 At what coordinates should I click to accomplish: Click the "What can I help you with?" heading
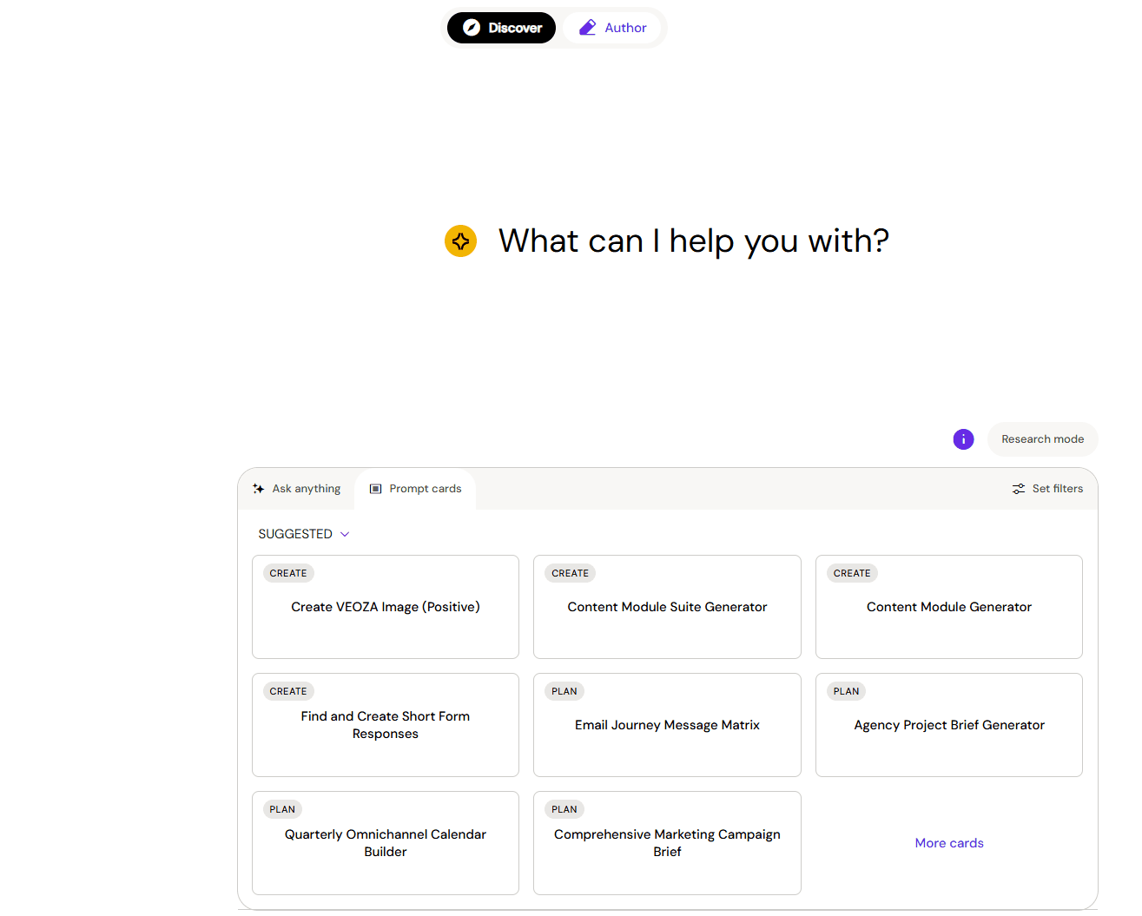pyautogui.click(x=694, y=241)
